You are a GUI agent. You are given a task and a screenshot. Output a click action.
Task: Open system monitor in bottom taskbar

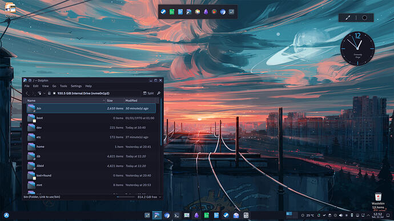point(187,215)
